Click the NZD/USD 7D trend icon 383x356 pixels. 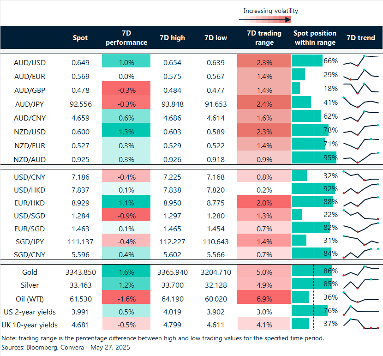(361, 130)
